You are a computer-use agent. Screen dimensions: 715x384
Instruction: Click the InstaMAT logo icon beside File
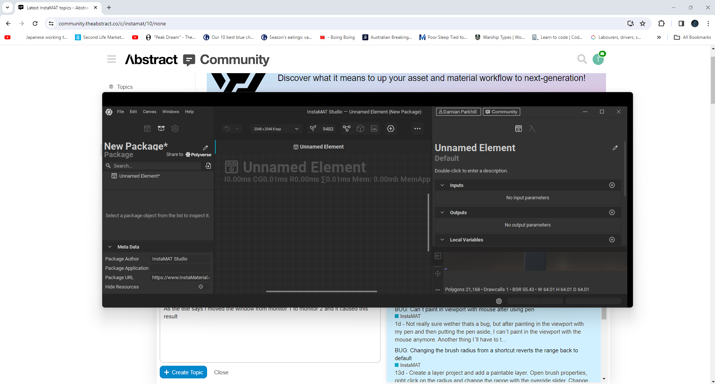(109, 112)
